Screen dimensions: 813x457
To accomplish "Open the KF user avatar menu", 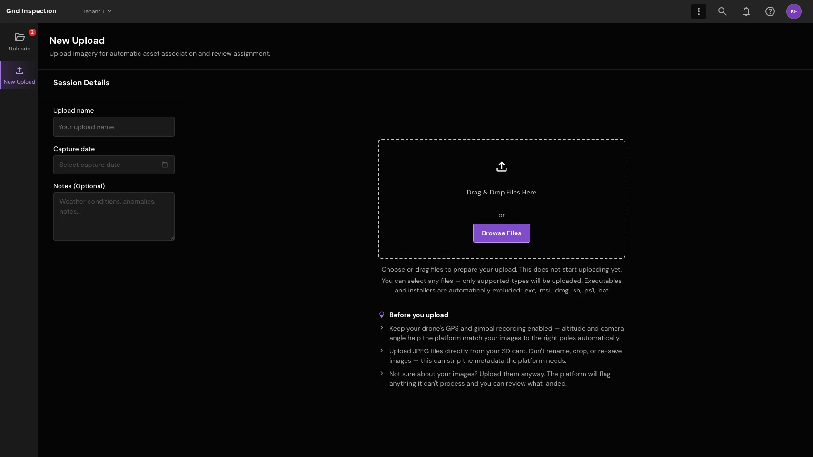I will [793, 11].
